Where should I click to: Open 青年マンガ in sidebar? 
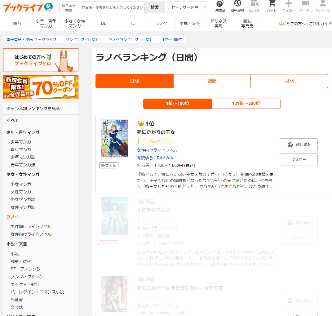click(x=21, y=149)
